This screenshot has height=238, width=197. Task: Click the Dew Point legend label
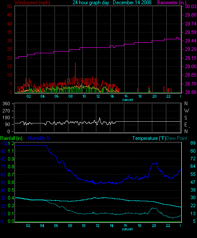(177, 138)
